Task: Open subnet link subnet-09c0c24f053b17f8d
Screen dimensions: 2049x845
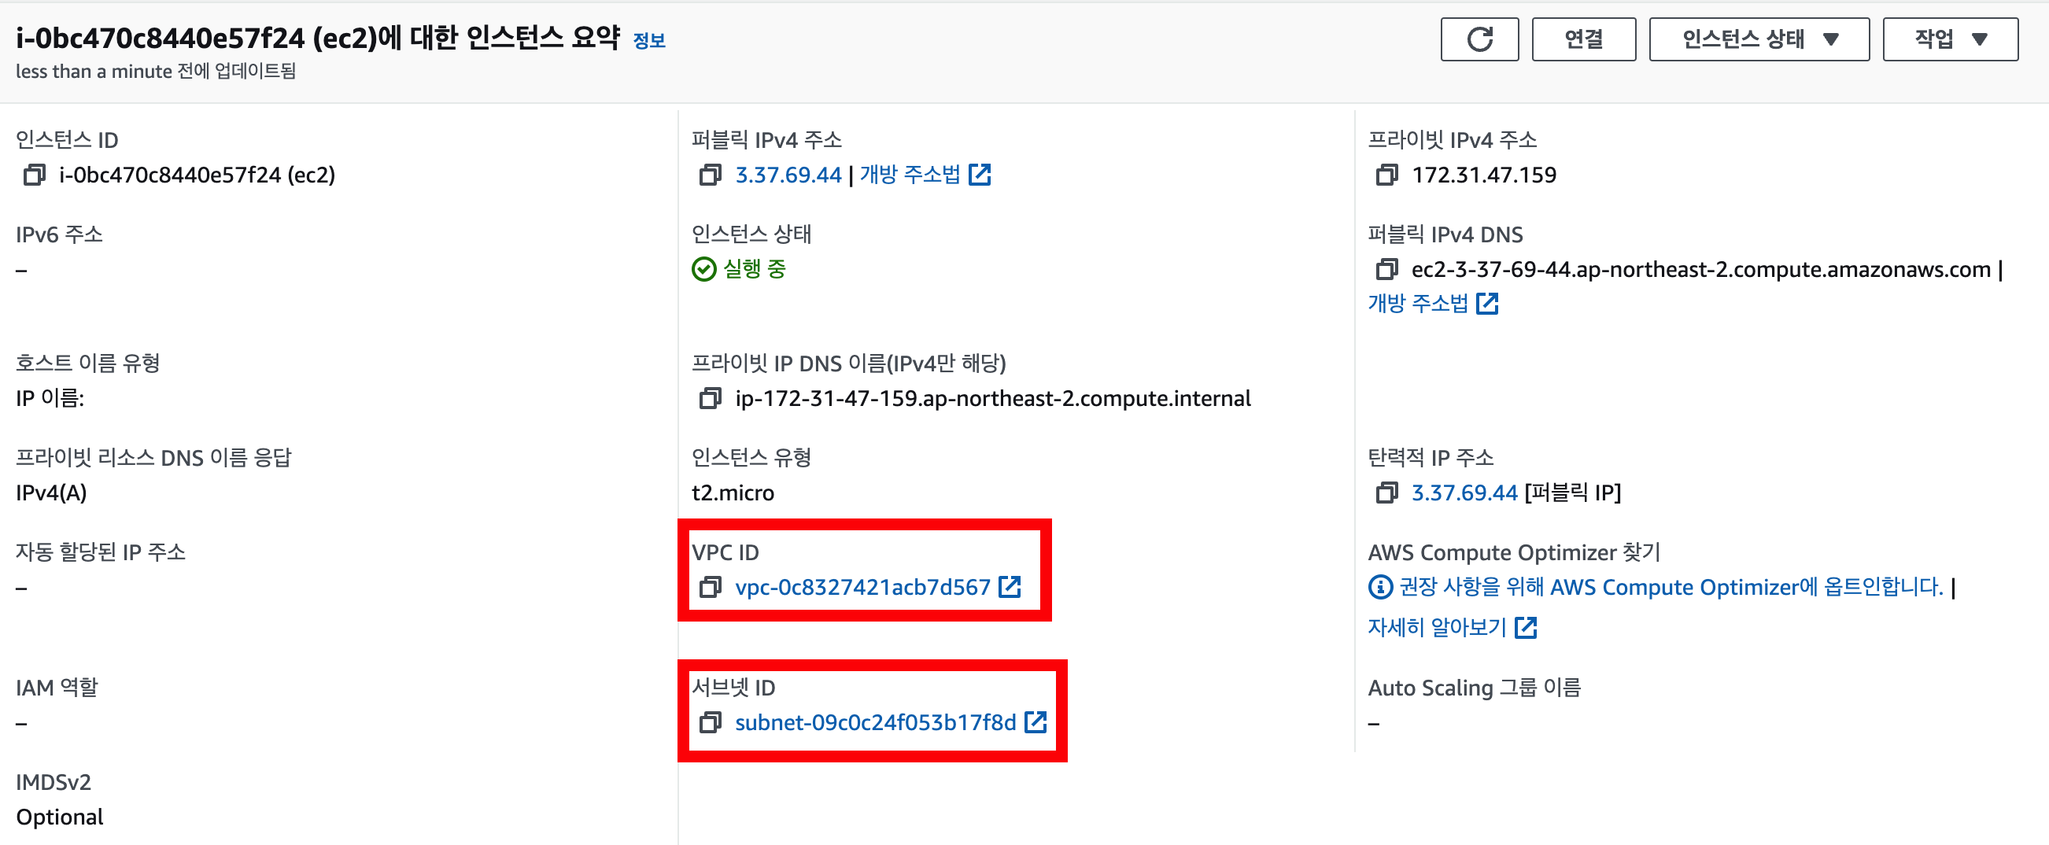Action: pos(875,723)
